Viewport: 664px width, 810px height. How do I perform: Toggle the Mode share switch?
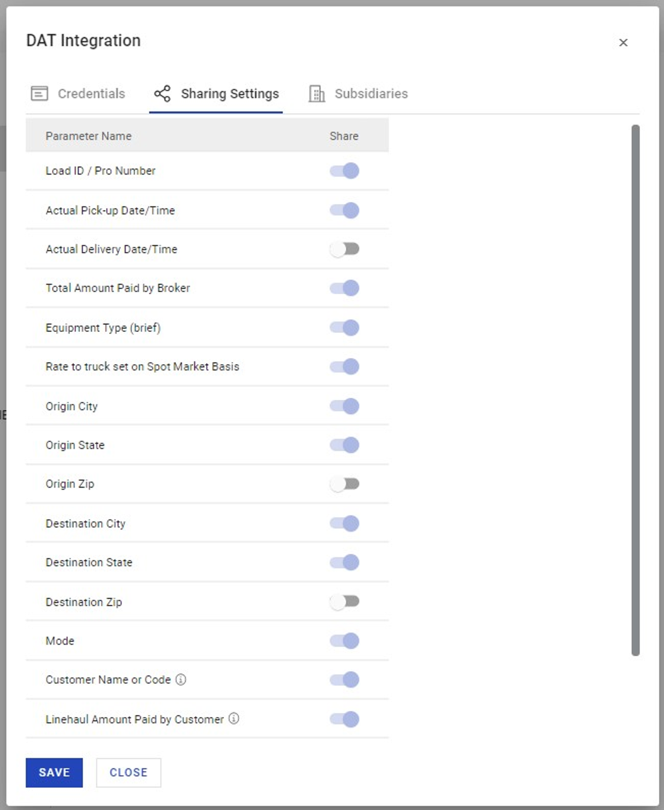344,640
